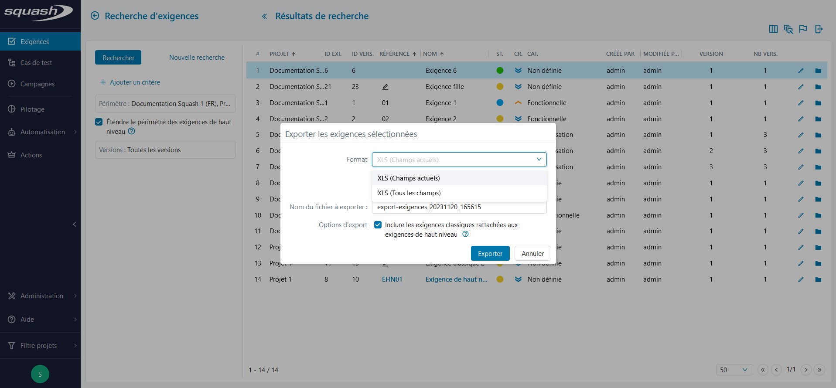This screenshot has width=836, height=388.
Task: Open the 50 rows-per-page dropdown
Action: [734, 370]
